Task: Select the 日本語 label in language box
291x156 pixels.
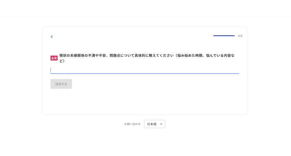Action: 152,124
